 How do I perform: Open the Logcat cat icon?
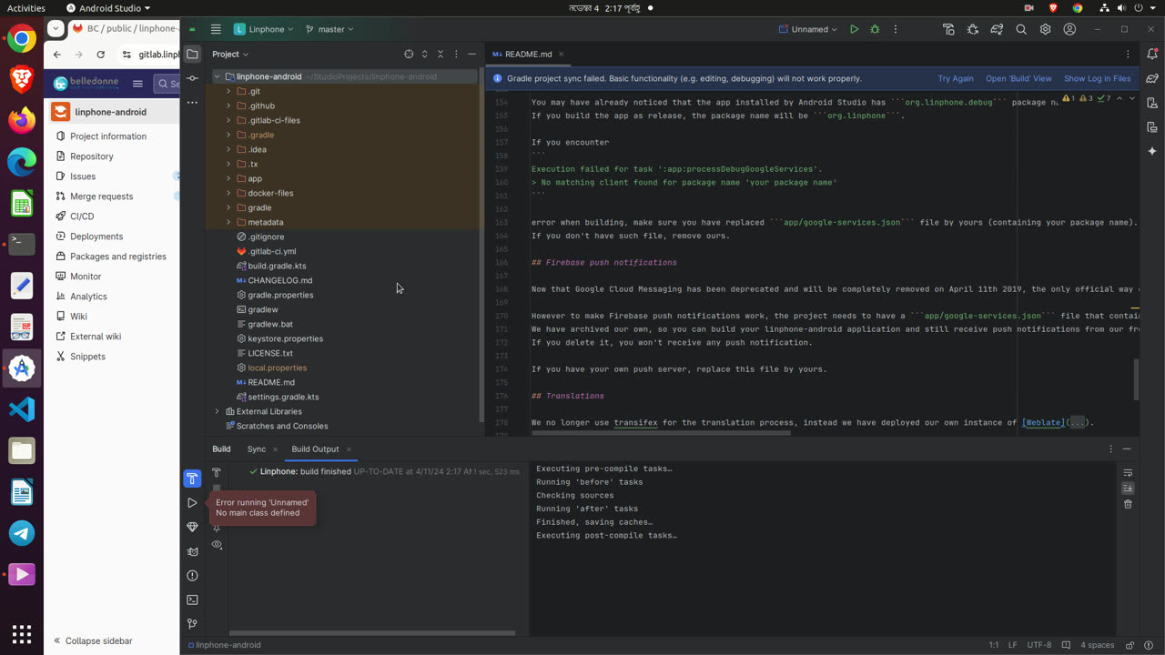[192, 551]
